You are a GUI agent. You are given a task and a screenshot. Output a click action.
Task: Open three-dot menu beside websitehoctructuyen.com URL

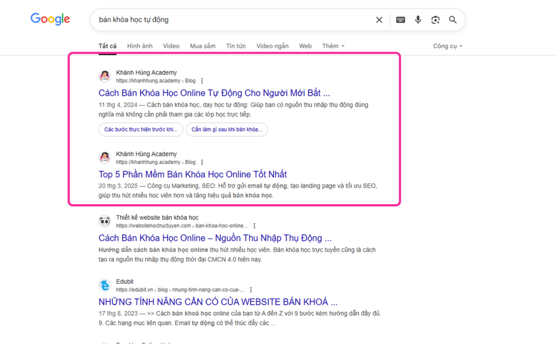tap(254, 226)
